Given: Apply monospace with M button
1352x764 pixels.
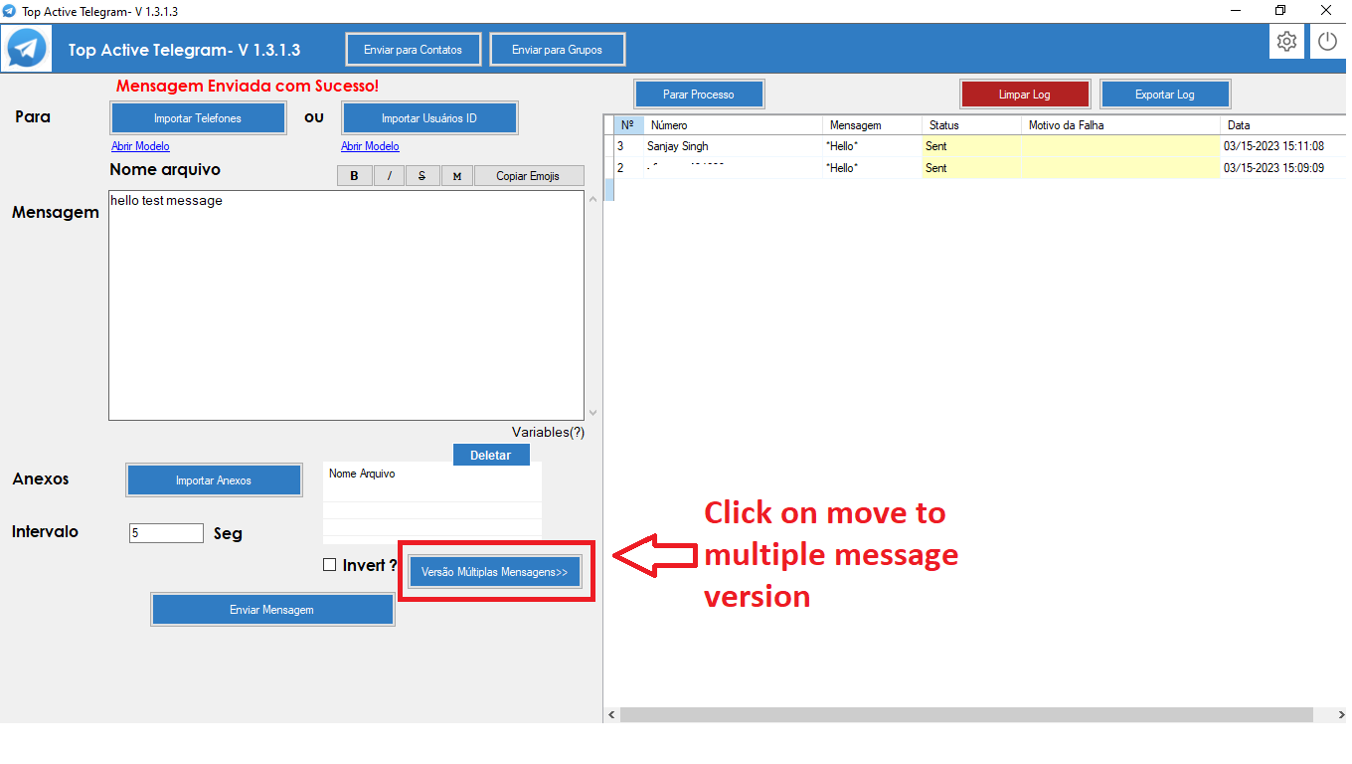Looking at the screenshot, I should [456, 176].
